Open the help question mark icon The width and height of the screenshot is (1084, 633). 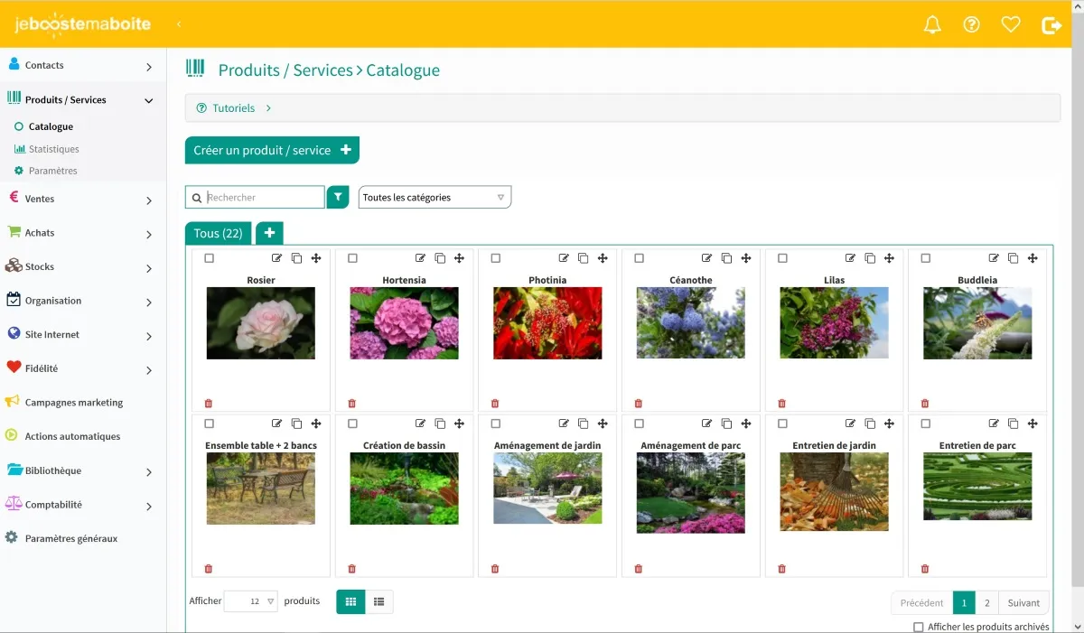click(972, 25)
